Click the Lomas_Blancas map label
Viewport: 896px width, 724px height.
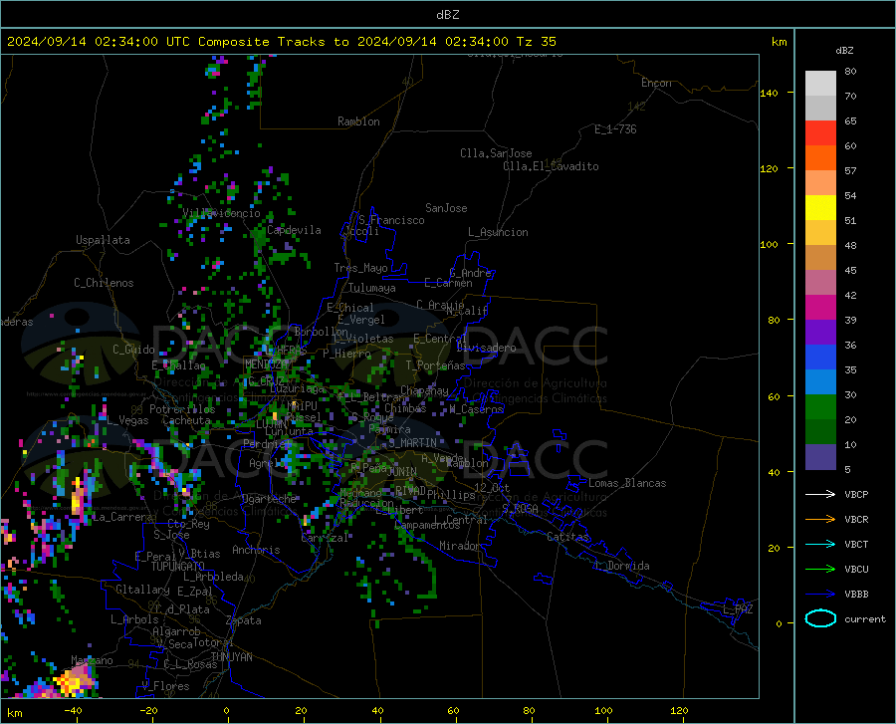click(627, 483)
